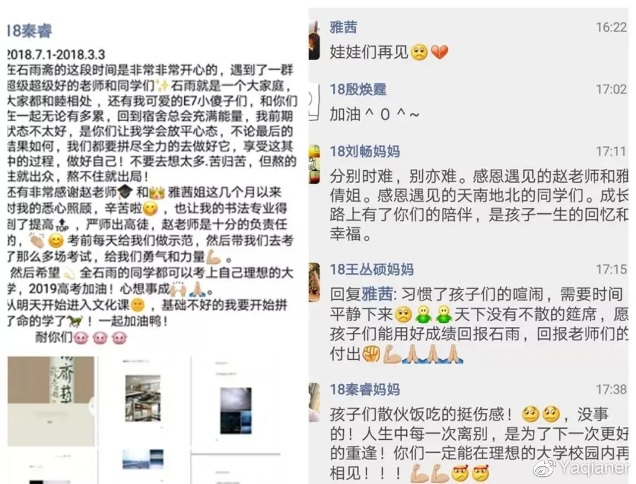Open 18殷焕霆's avatar
636x484 pixels.
tap(314, 102)
